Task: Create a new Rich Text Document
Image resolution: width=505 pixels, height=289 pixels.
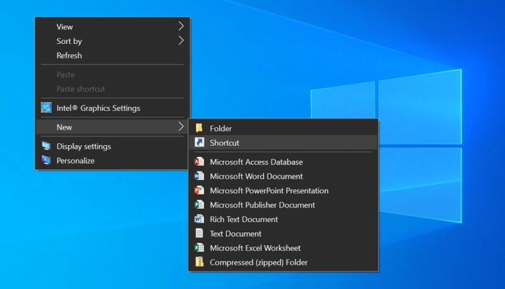Action: pyautogui.click(x=283, y=219)
